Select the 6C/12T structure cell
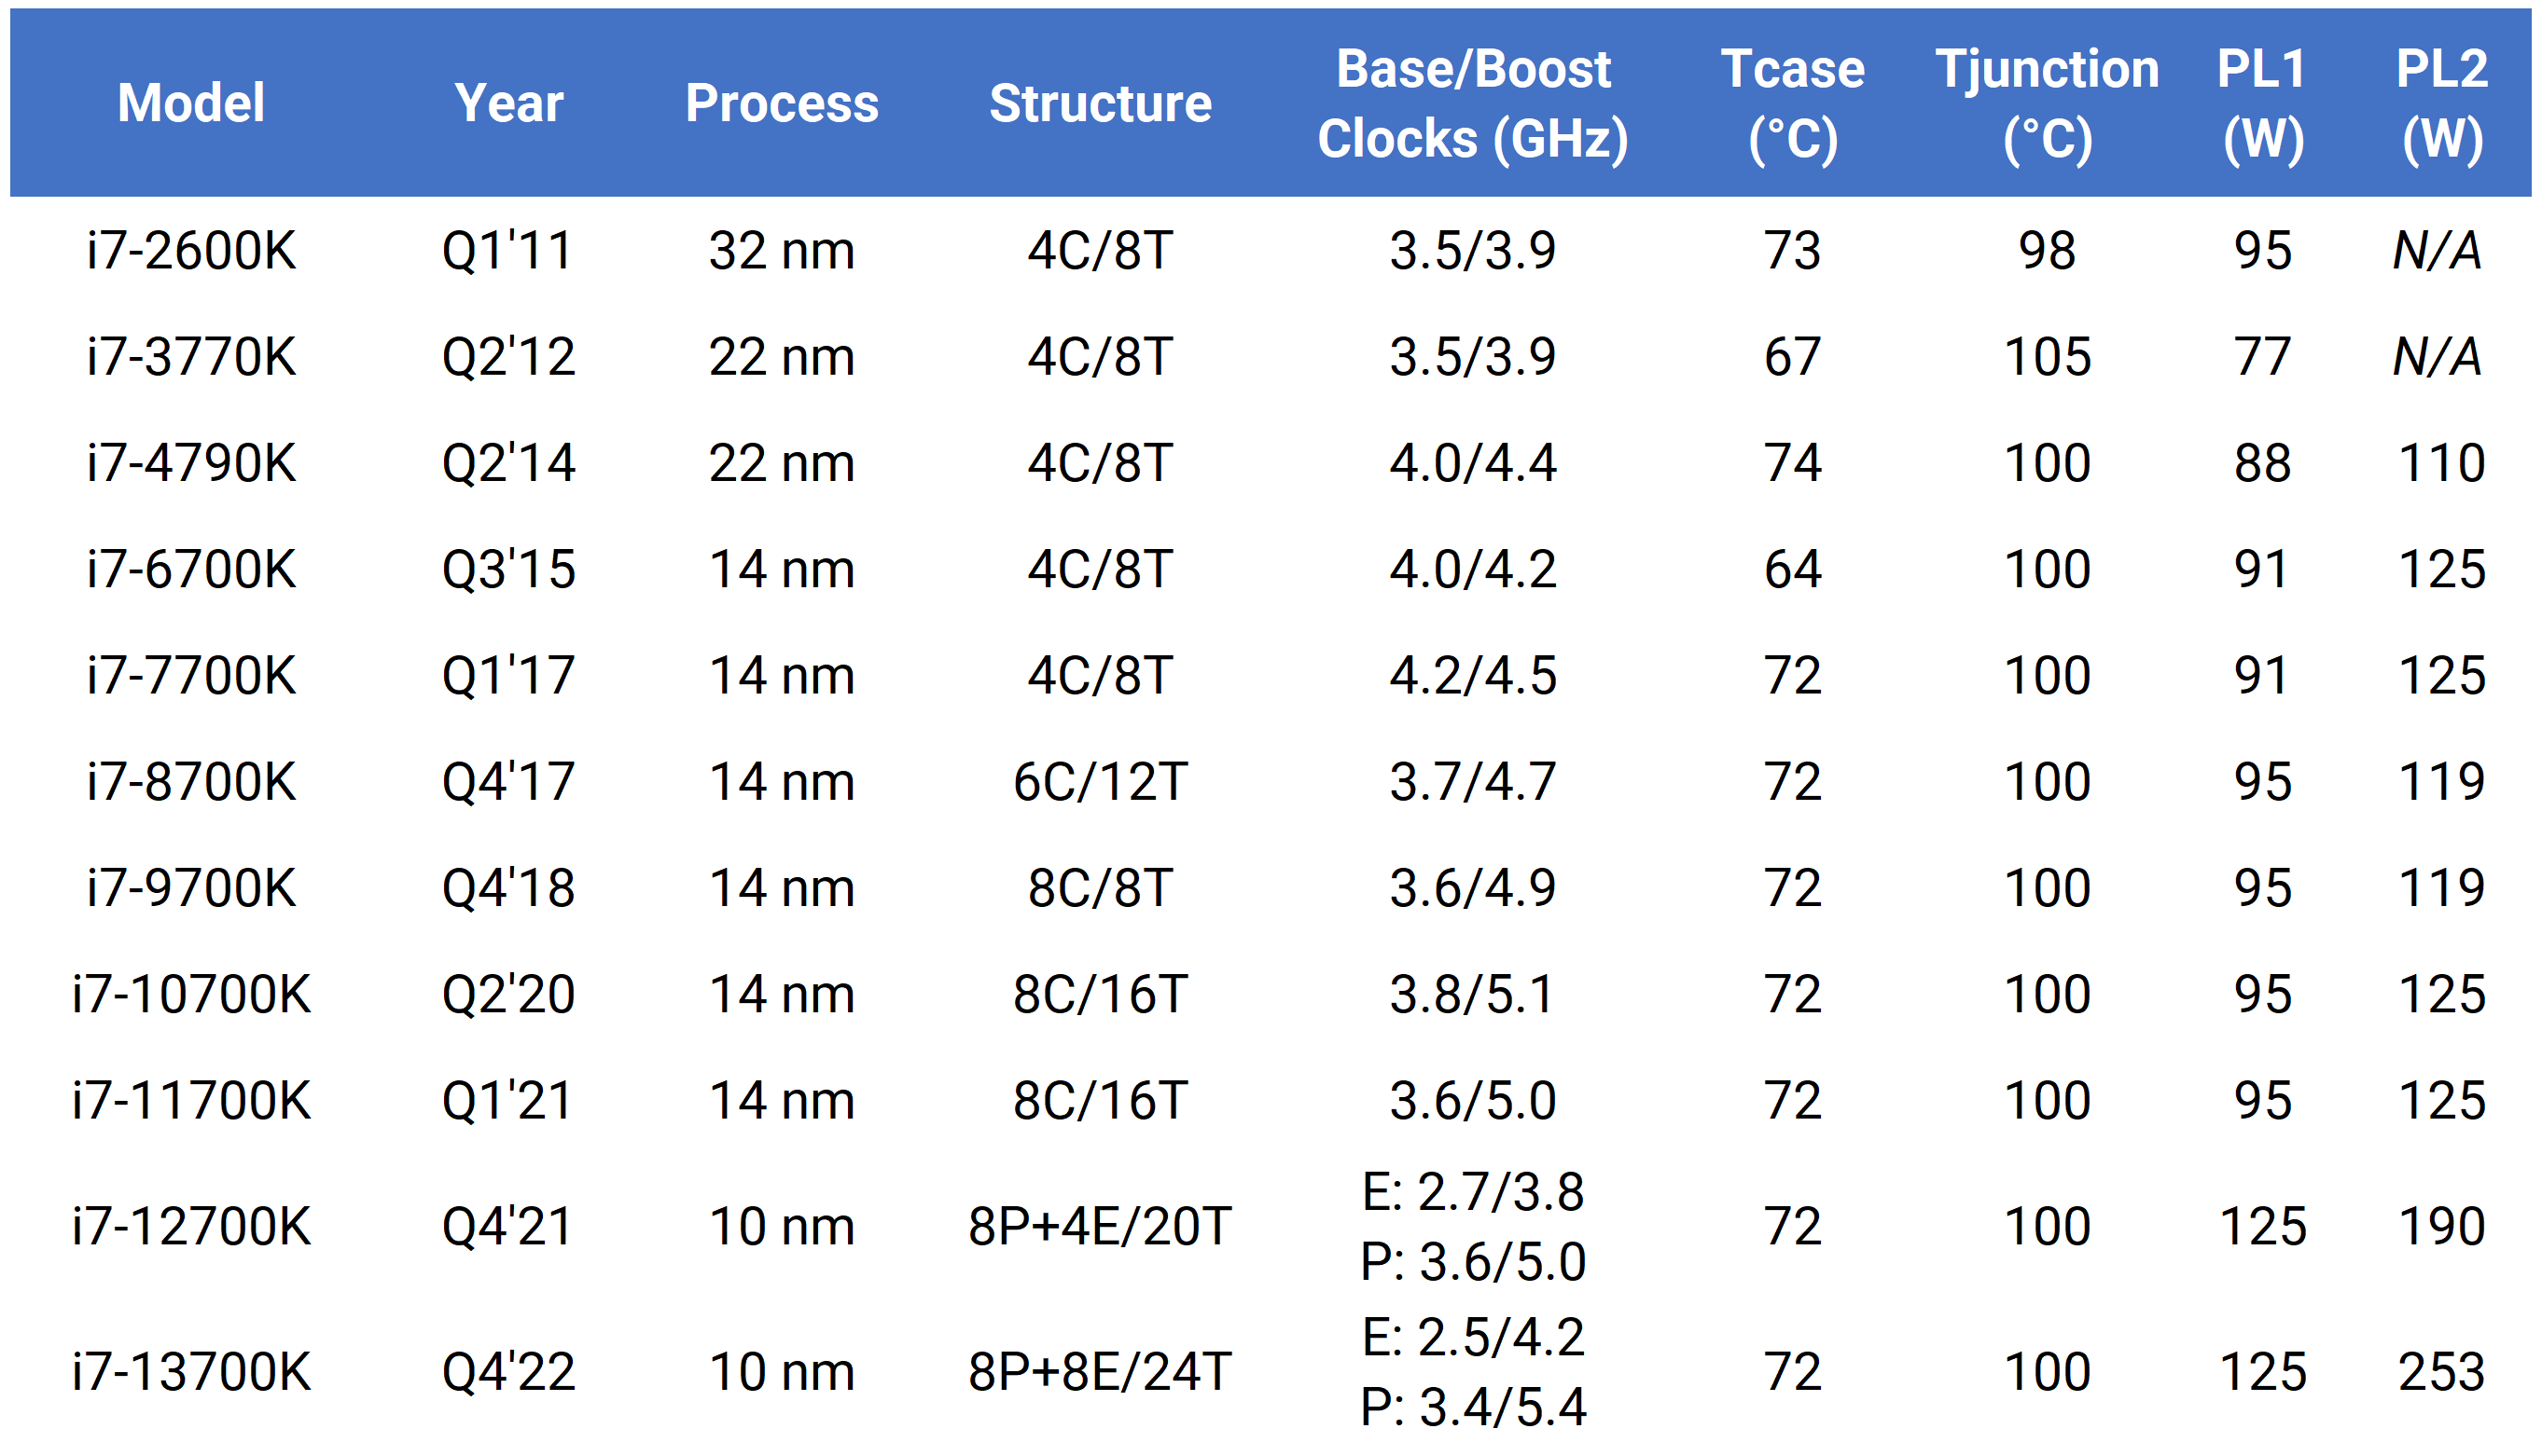 coord(1100,782)
